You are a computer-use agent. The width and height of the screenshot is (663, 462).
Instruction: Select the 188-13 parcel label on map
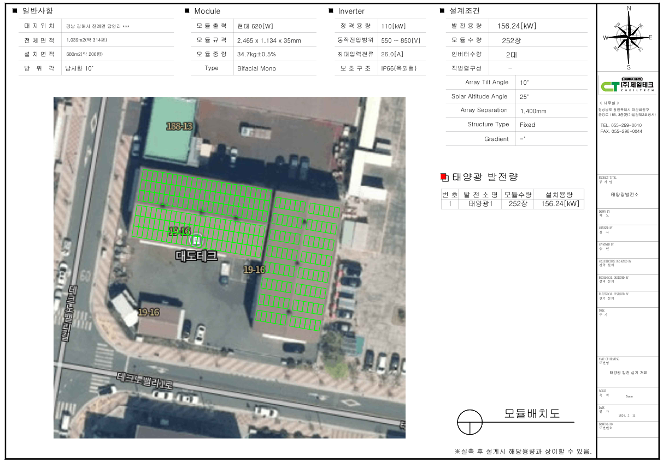click(180, 126)
